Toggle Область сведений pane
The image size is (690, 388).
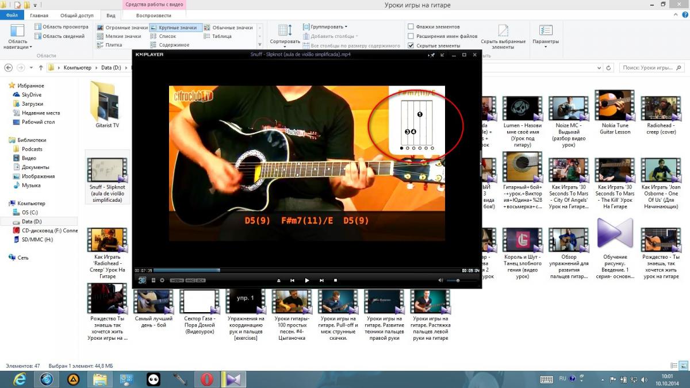click(59, 36)
